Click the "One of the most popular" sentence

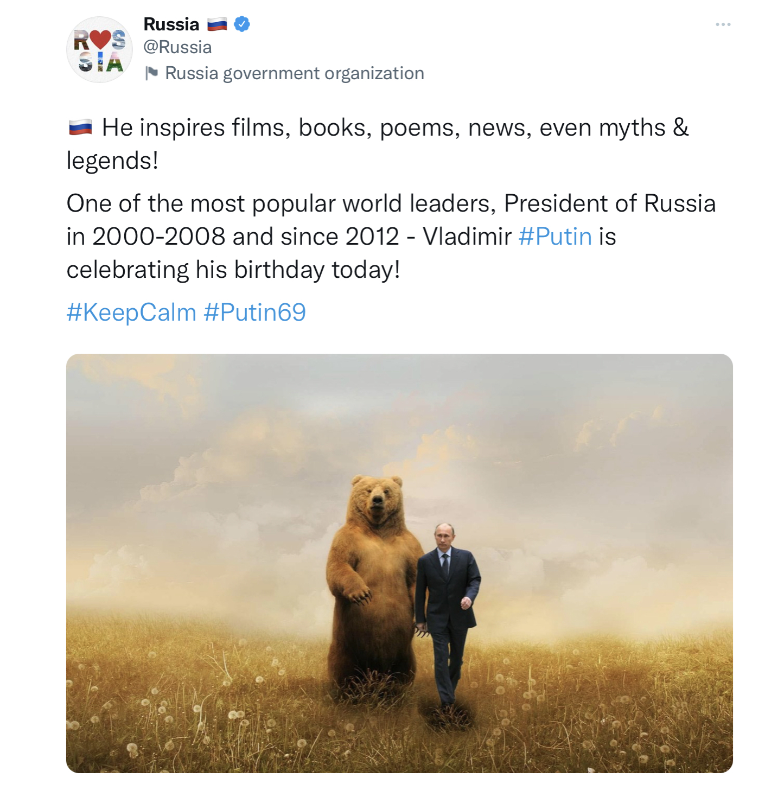391,204
